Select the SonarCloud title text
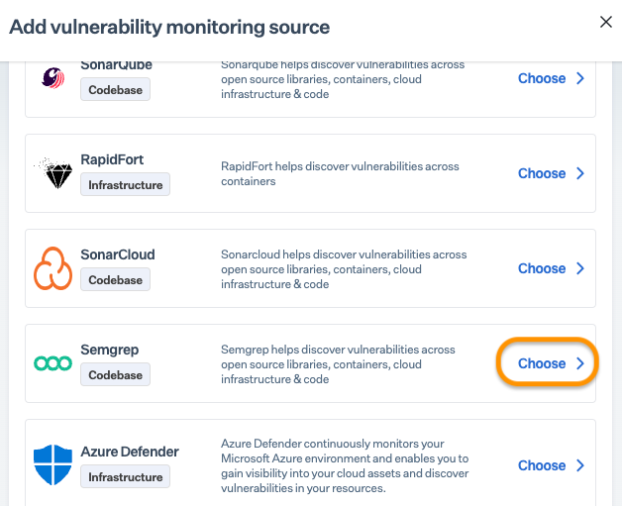The width and height of the screenshot is (622, 506). point(118,254)
